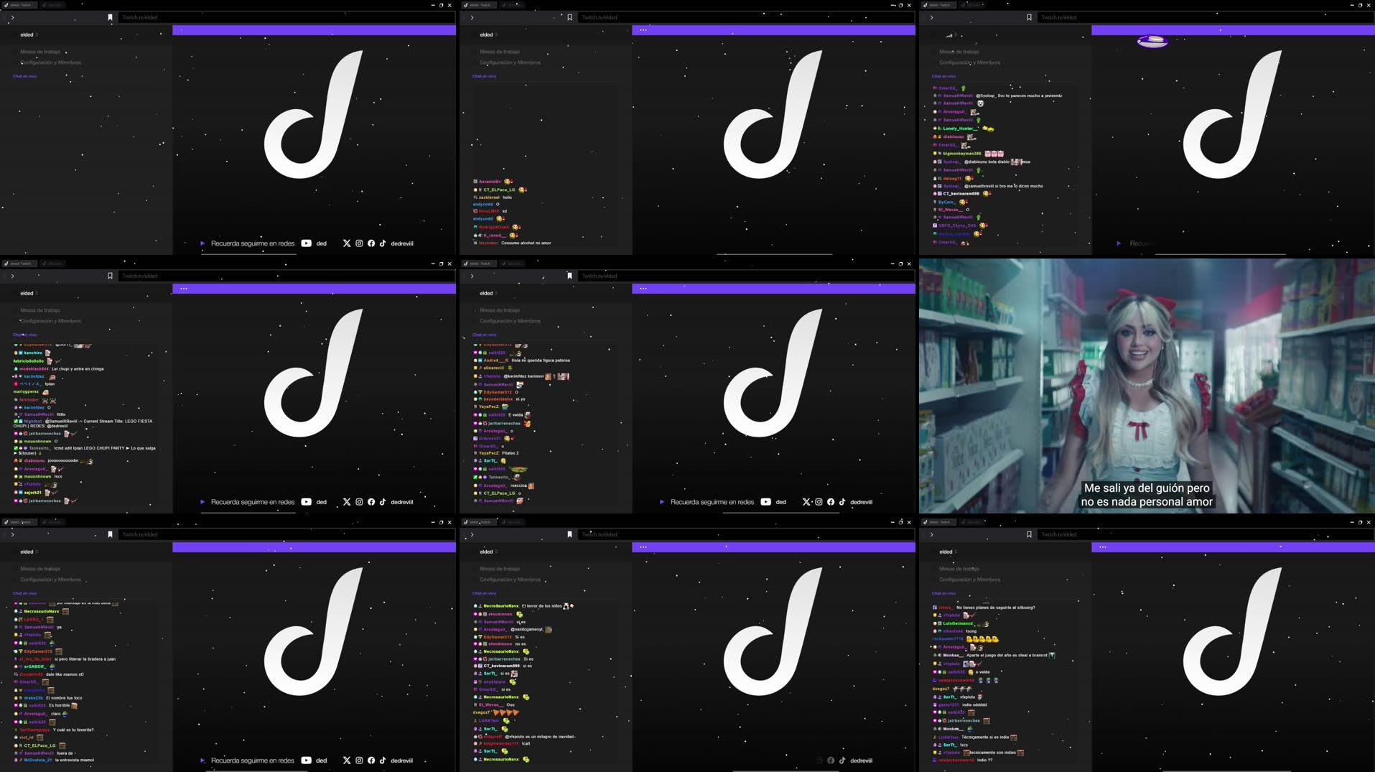The image size is (1375, 772).
Task: Click the X logo in the middle-left frame
Action: pyautogui.click(x=347, y=502)
